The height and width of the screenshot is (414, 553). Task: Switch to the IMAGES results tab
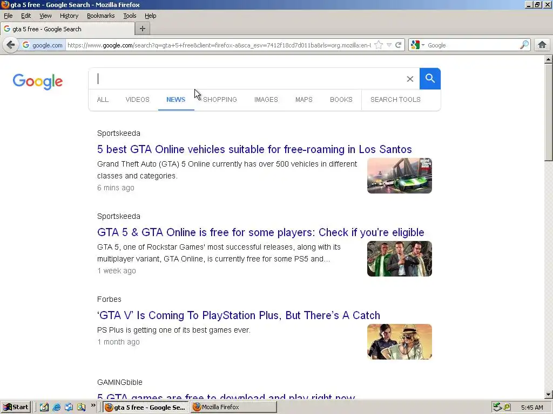point(266,100)
